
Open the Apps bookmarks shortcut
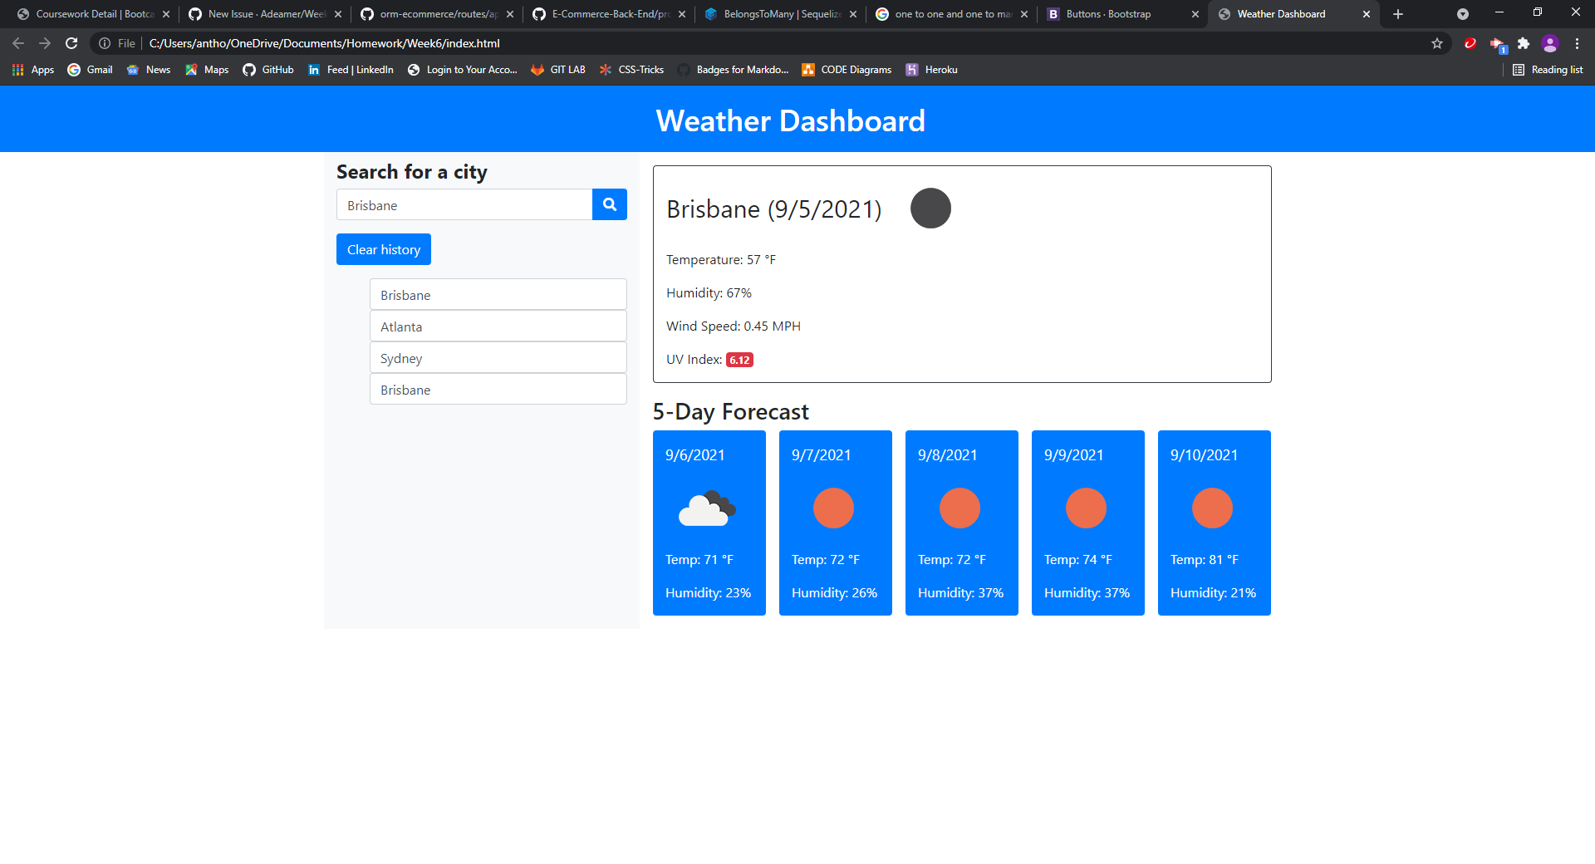33,70
